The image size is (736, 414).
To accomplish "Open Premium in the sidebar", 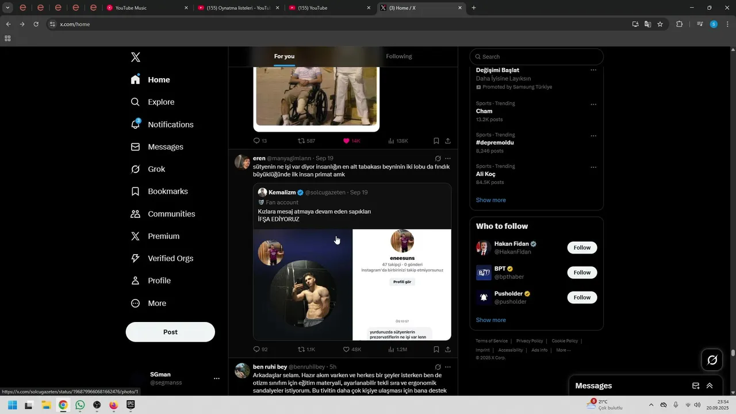I will [155, 236].
